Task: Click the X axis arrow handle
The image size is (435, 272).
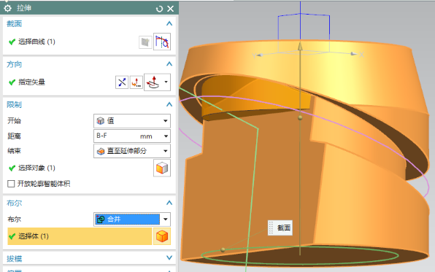Action: click(x=354, y=54)
